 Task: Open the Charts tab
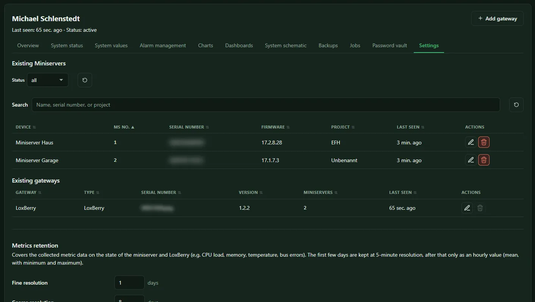[206, 45]
